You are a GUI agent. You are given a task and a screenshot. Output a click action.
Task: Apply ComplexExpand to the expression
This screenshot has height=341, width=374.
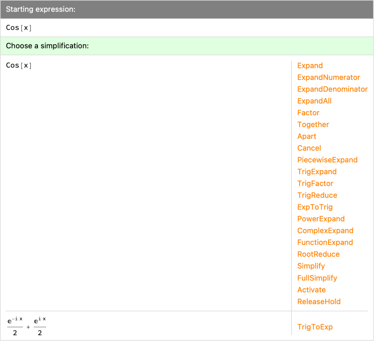[325, 231]
